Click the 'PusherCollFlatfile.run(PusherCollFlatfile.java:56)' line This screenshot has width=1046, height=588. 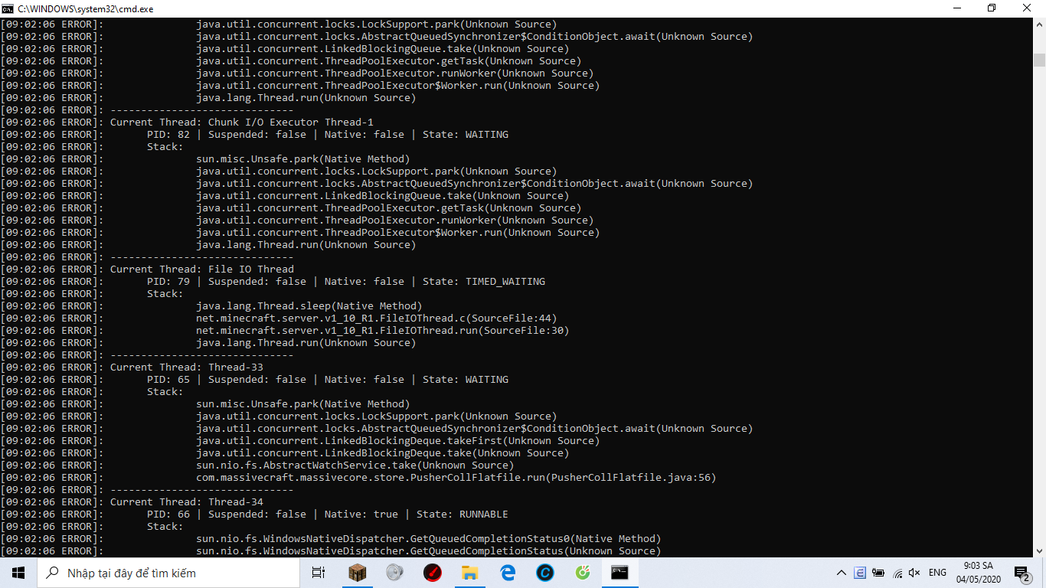tap(456, 478)
